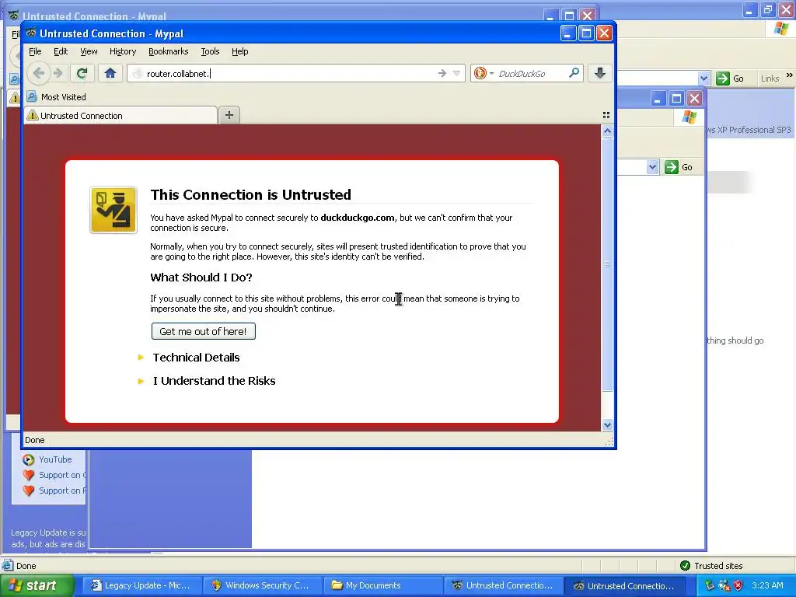The width and height of the screenshot is (796, 597).
Task: Select the Untrusted Connection tab
Action: (120, 116)
